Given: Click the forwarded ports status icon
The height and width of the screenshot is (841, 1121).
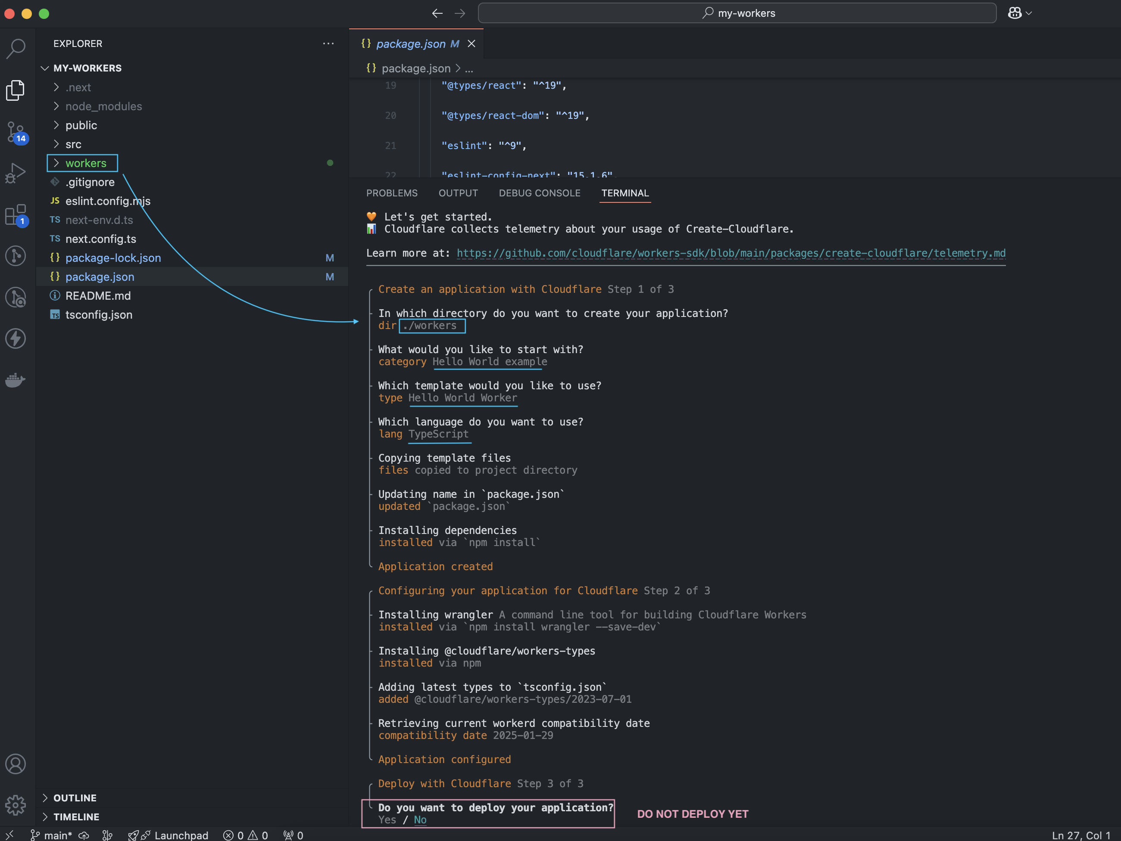Looking at the screenshot, I should tap(294, 835).
